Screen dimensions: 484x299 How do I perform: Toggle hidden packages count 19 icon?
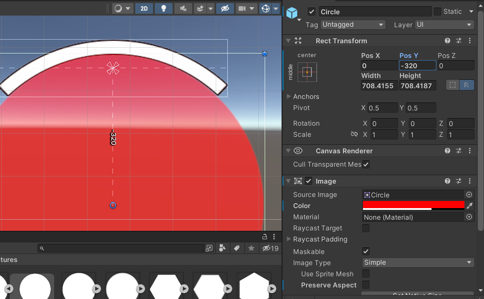tap(270, 248)
